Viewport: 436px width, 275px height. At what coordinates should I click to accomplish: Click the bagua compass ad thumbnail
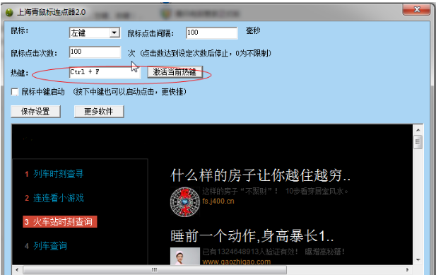point(185,201)
